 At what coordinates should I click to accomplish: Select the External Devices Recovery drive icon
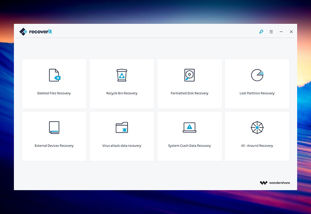click(54, 127)
